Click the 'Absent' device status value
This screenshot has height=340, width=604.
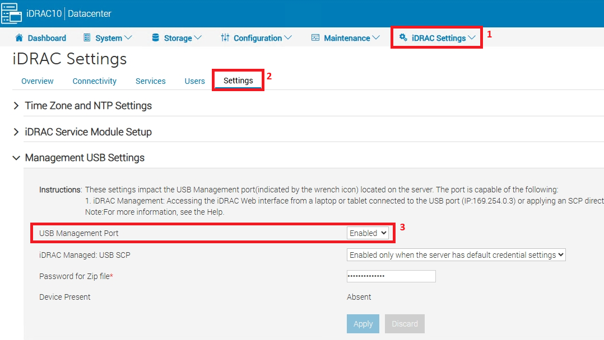click(x=359, y=297)
